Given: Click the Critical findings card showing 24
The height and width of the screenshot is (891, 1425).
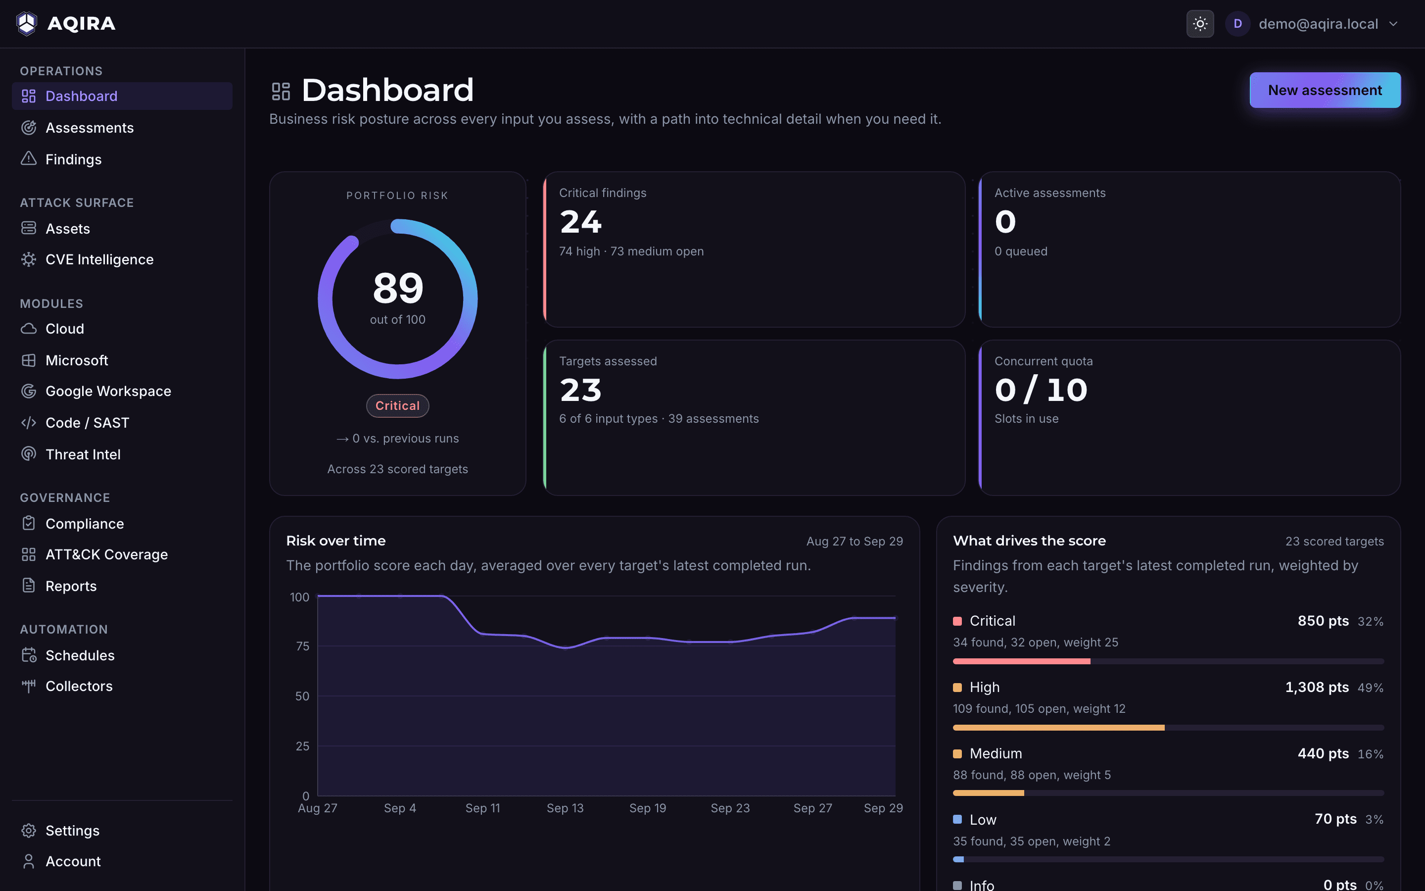Looking at the screenshot, I should pyautogui.click(x=754, y=249).
